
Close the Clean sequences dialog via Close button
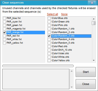tap(86, 84)
